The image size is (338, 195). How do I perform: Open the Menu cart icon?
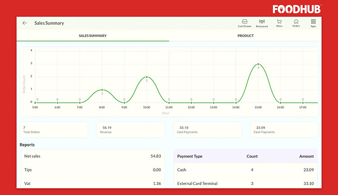(x=279, y=23)
